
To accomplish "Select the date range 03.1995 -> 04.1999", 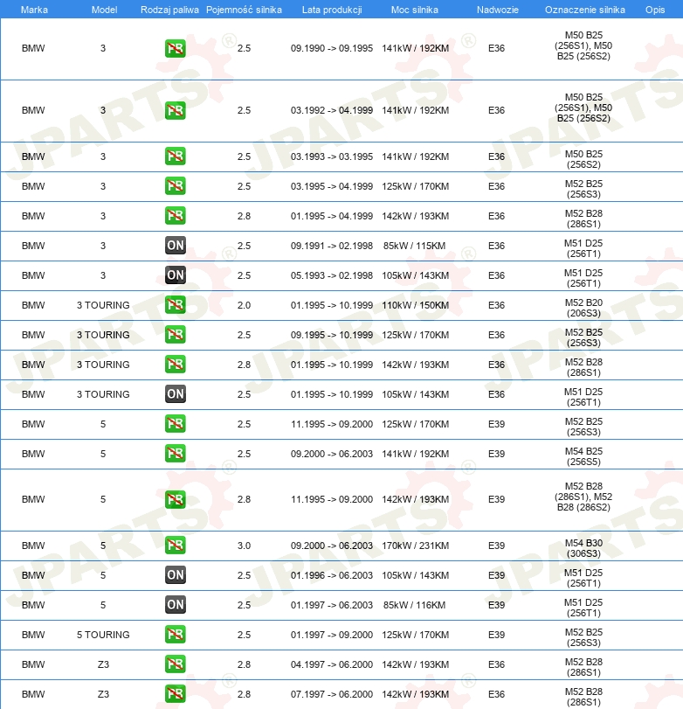I will (332, 186).
